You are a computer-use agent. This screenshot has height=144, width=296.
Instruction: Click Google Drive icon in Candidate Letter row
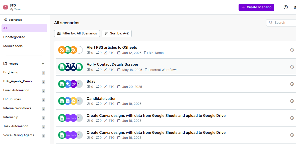pos(73,101)
